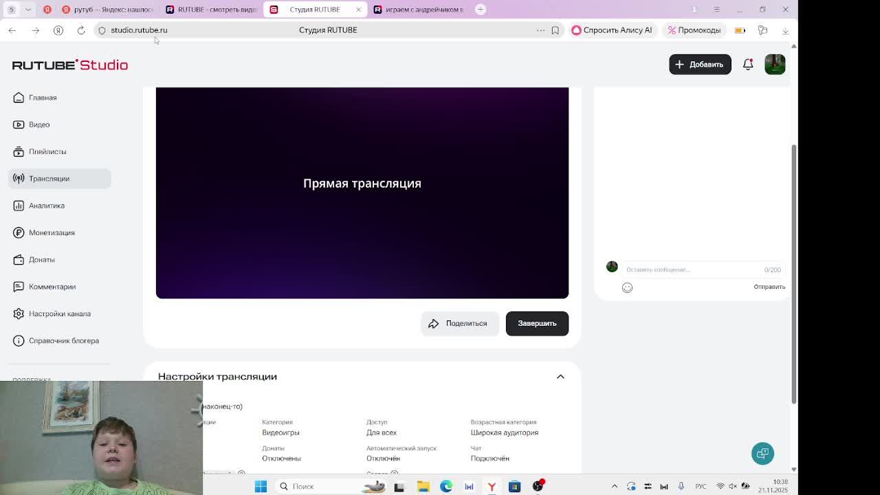
Task: Click browser back arrow
Action: (12, 30)
